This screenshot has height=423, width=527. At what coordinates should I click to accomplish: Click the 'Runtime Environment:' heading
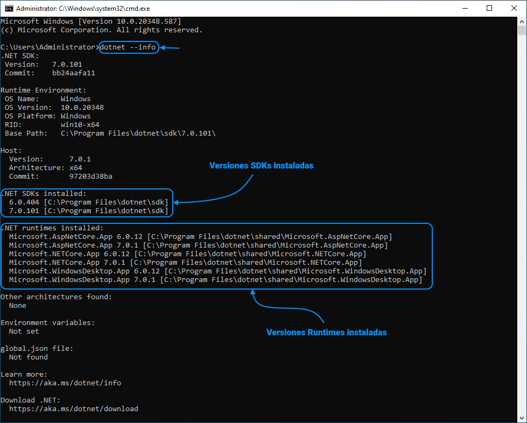coord(44,90)
